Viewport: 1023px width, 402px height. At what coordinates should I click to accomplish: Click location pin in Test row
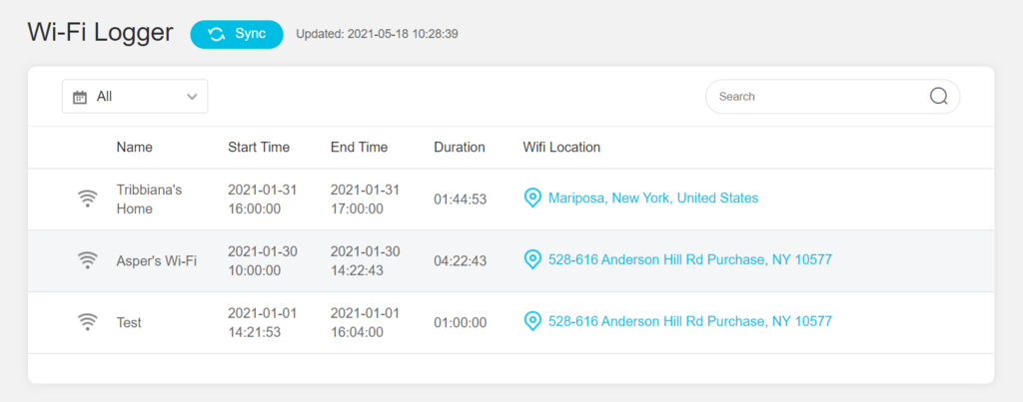pyautogui.click(x=533, y=321)
